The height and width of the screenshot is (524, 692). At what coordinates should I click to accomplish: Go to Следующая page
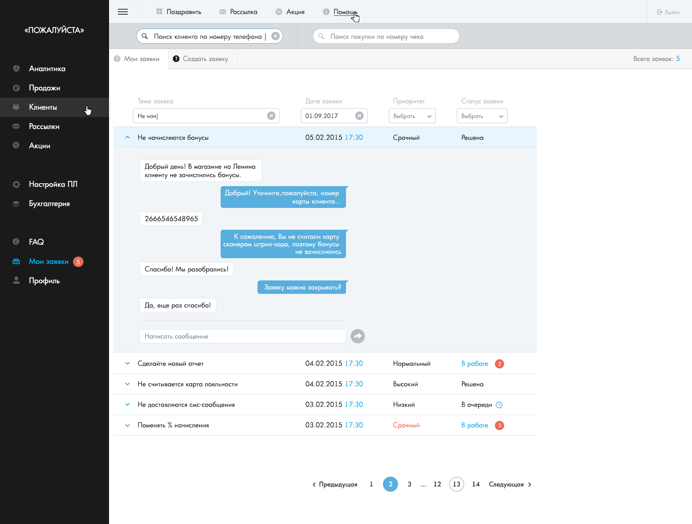tap(510, 484)
